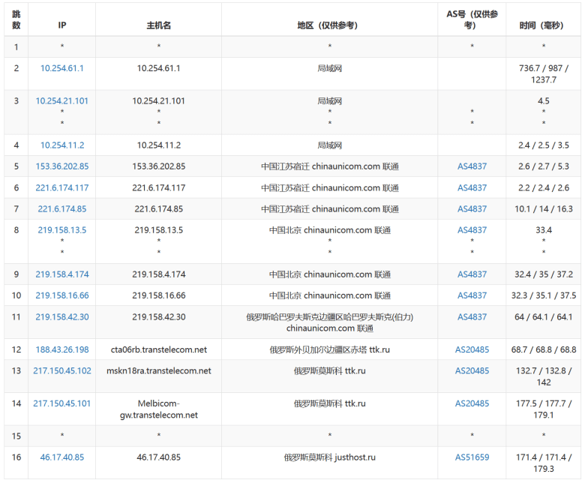The image size is (585, 483).
Task: Open IP link 219.158.42.30
Action: [62, 317]
